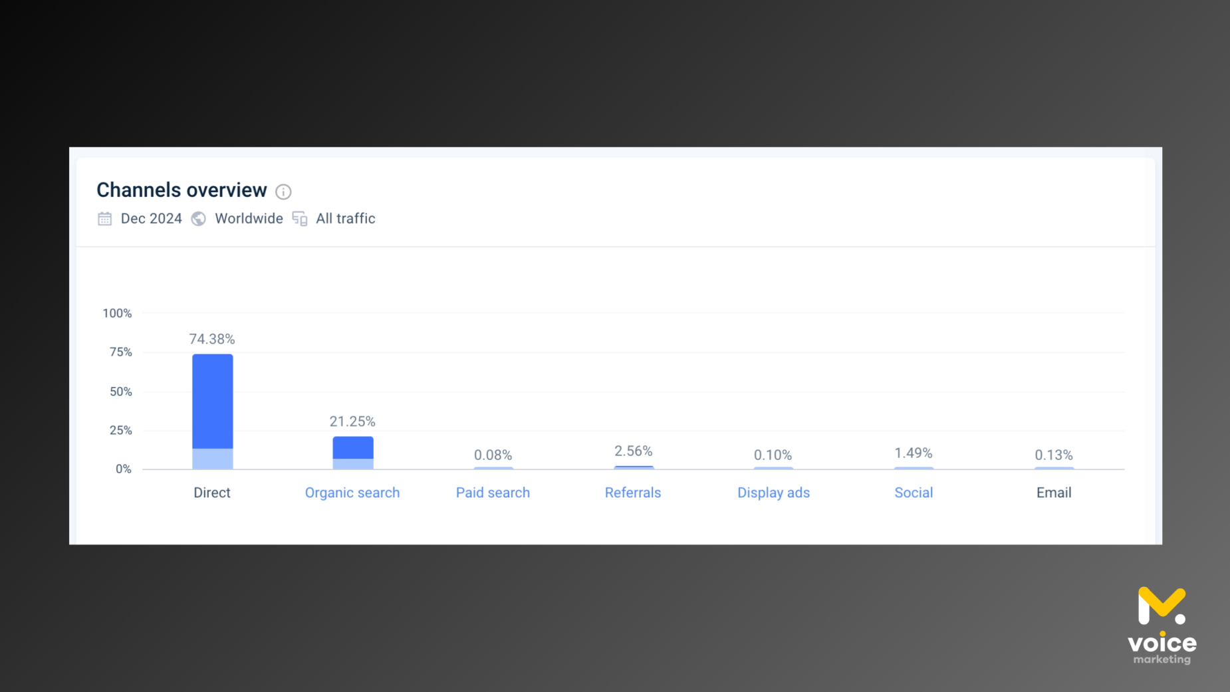Click the All traffic filter text
The image size is (1230, 692).
click(345, 219)
